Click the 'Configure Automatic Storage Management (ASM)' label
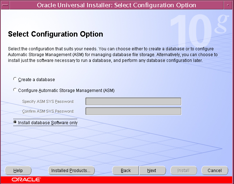 pyautogui.click(x=66, y=91)
